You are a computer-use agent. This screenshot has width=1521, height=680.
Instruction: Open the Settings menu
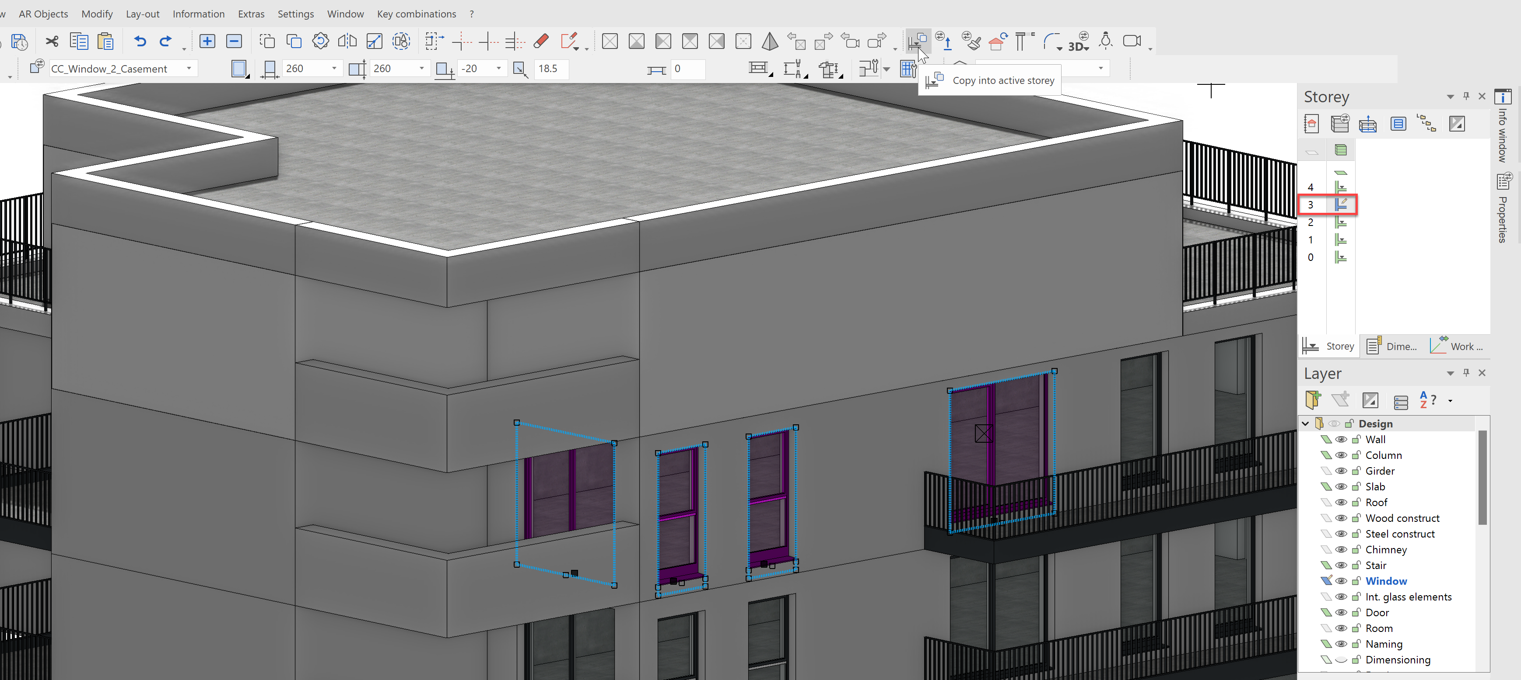(296, 14)
